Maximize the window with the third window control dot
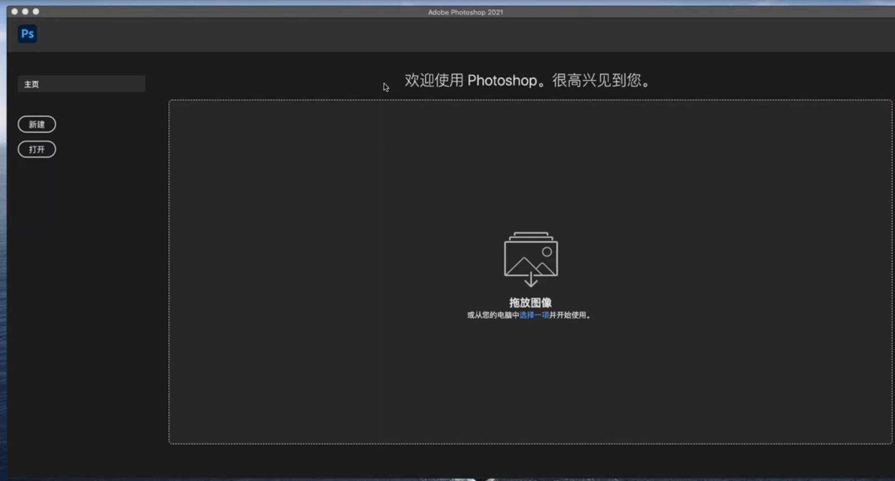Image resolution: width=895 pixels, height=481 pixels. 36,11
